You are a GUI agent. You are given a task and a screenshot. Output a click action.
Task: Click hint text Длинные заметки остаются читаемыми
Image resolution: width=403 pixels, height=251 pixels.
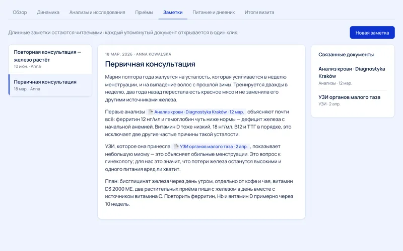pos(123,33)
